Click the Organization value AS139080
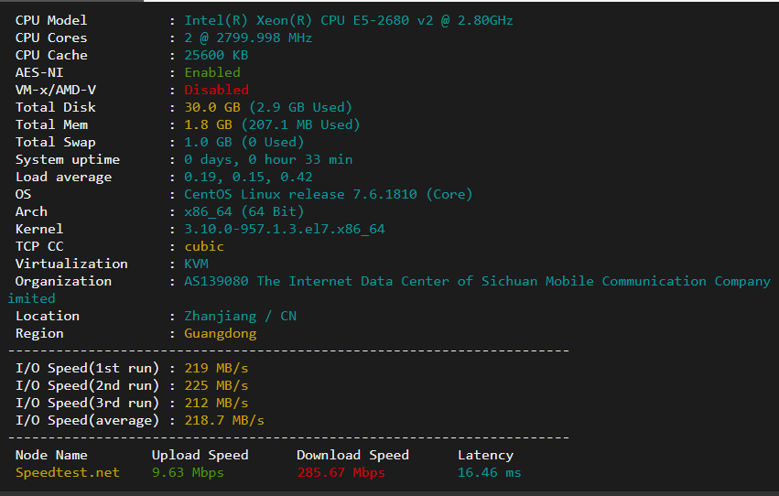This screenshot has height=496, width=779. click(216, 281)
